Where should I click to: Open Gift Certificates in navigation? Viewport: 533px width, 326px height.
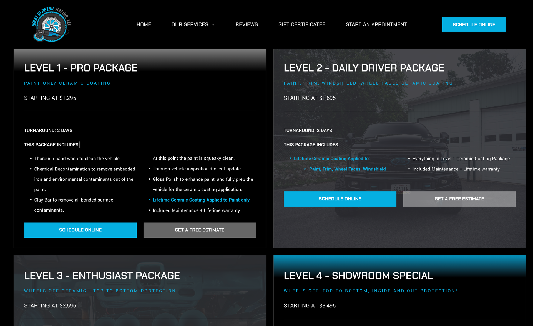click(302, 24)
